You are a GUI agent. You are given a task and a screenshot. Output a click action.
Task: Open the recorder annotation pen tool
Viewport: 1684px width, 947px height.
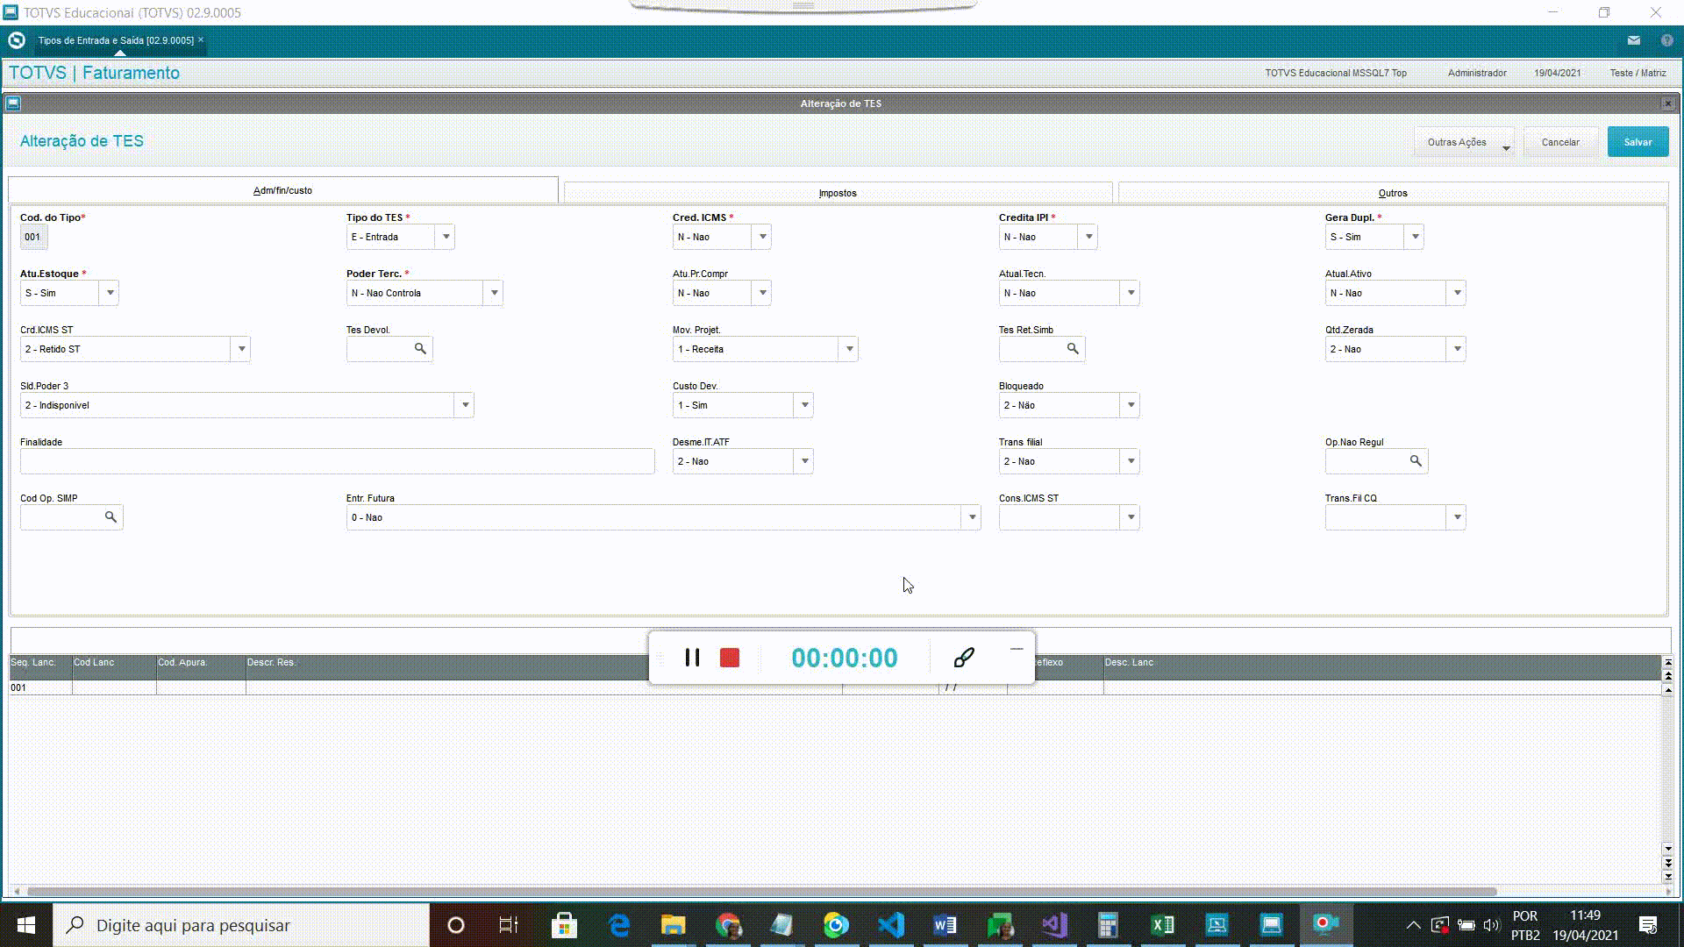point(964,658)
